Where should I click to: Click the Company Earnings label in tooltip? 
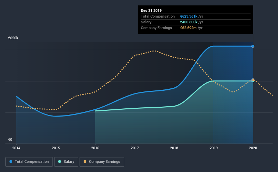click(156, 28)
